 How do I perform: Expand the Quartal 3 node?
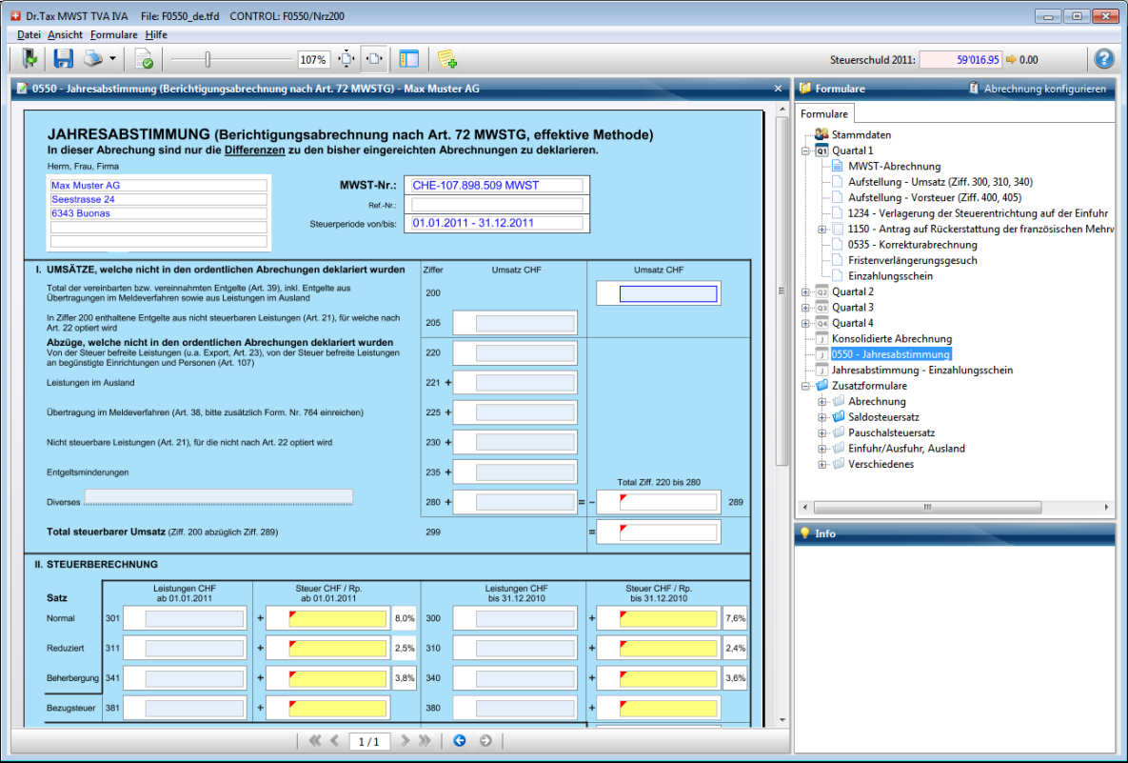(x=805, y=308)
